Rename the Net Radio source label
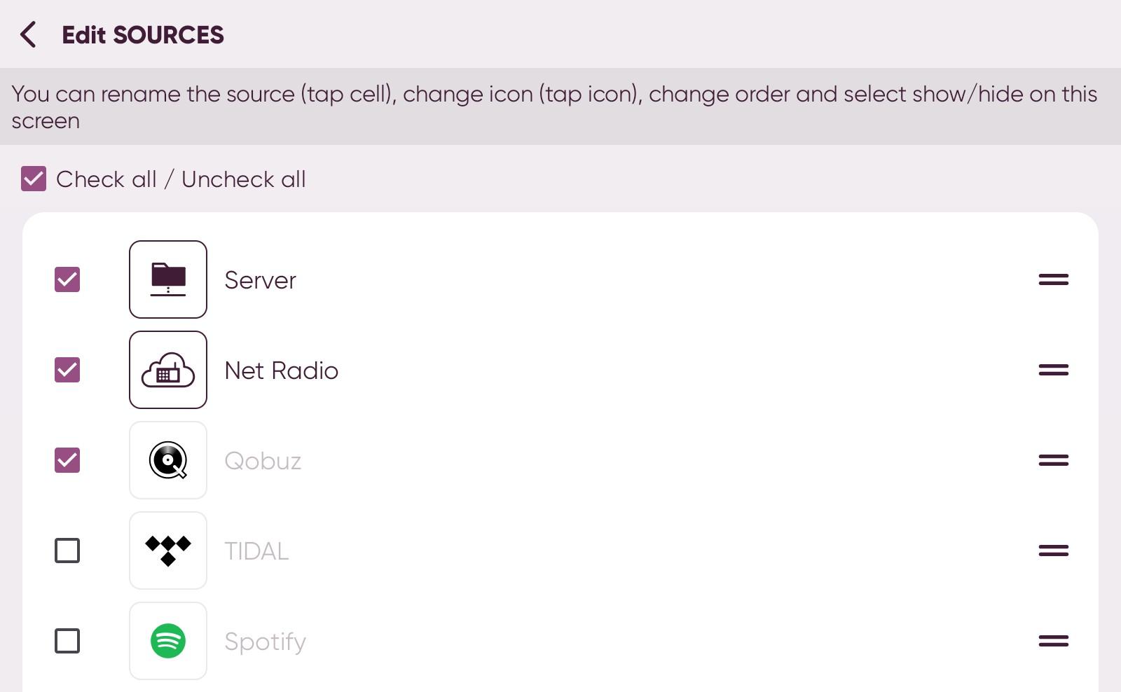 [281, 371]
